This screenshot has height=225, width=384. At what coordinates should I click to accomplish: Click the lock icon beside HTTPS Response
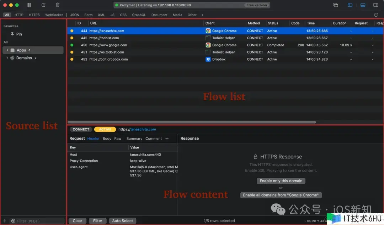point(255,156)
